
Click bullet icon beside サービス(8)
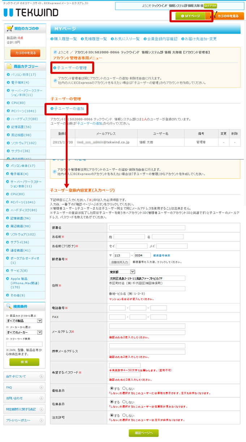click(x=8, y=271)
